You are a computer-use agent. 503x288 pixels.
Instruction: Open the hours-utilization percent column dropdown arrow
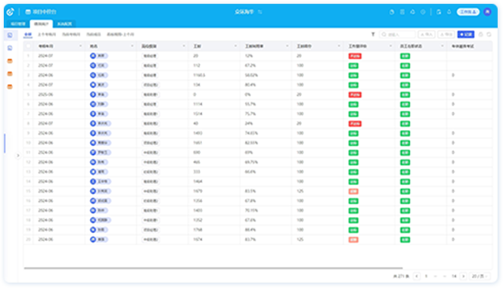pos(287,46)
